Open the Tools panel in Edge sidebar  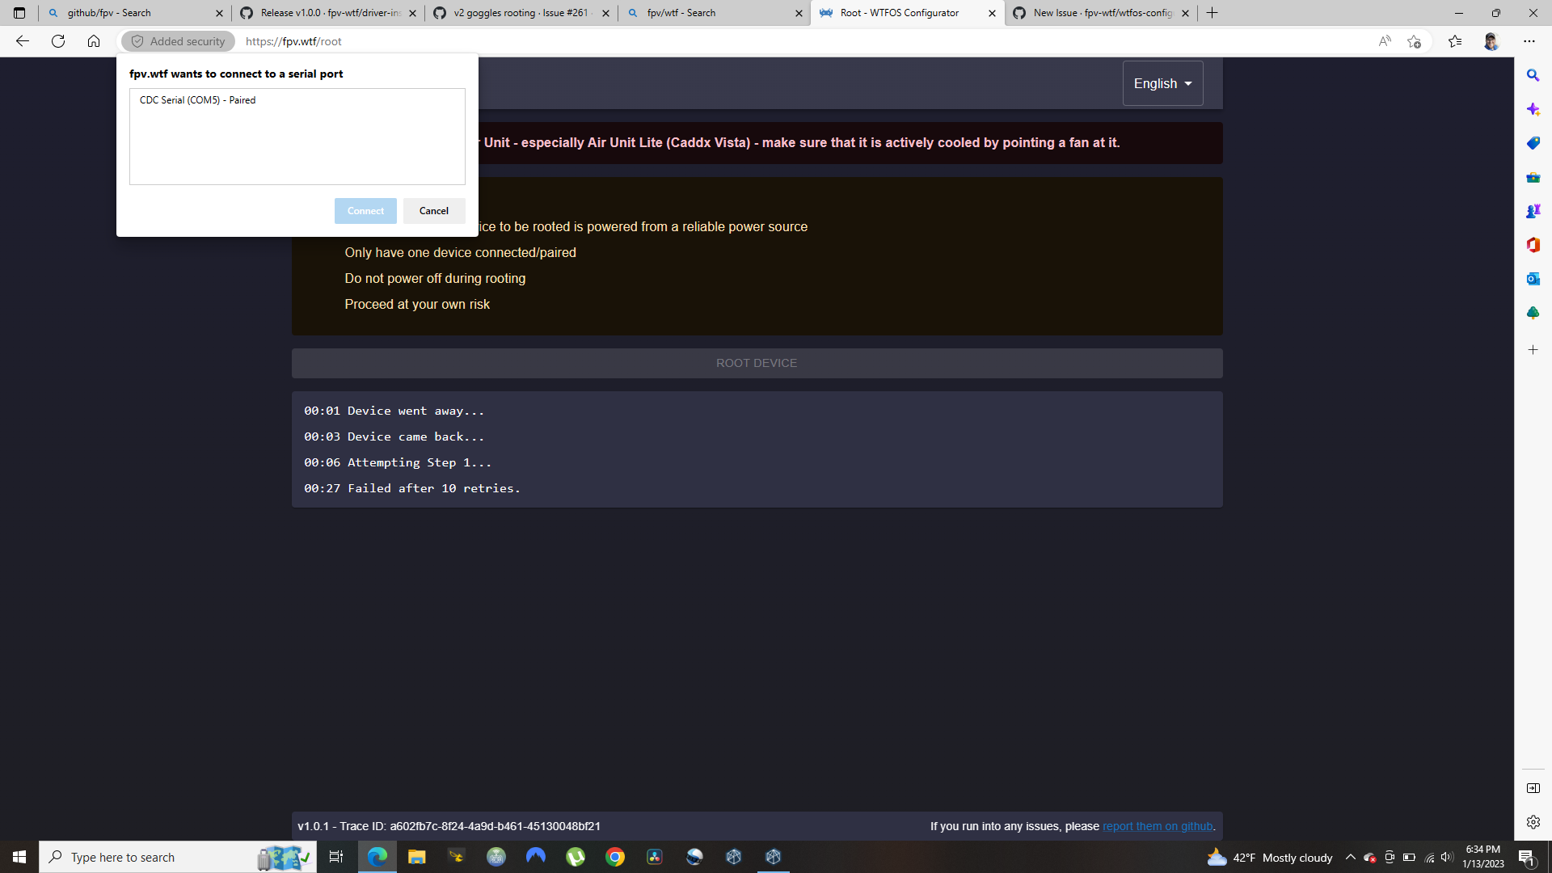pyautogui.click(x=1533, y=177)
